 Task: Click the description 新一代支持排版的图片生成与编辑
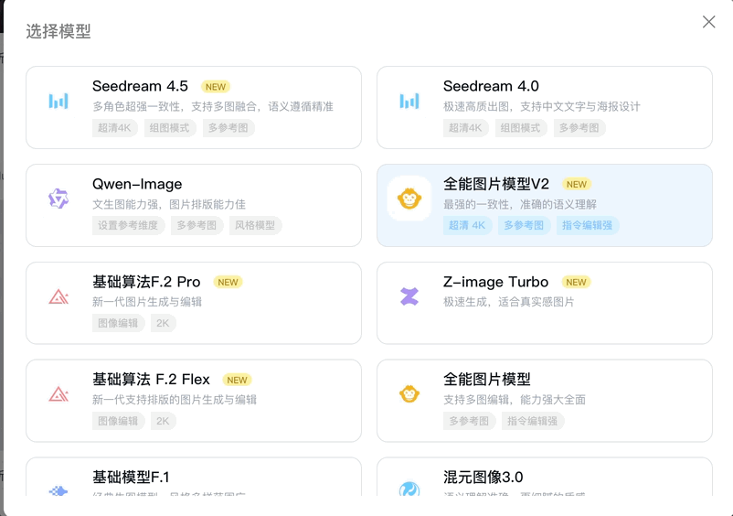pos(175,400)
